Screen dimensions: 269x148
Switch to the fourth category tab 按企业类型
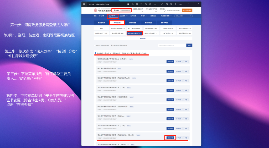pyautogui.click(x=148, y=23)
